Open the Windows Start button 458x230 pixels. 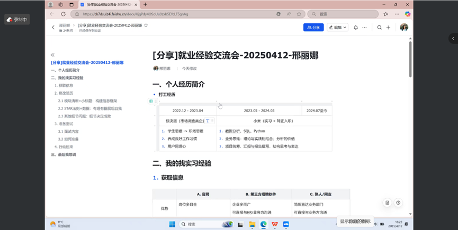point(172,224)
